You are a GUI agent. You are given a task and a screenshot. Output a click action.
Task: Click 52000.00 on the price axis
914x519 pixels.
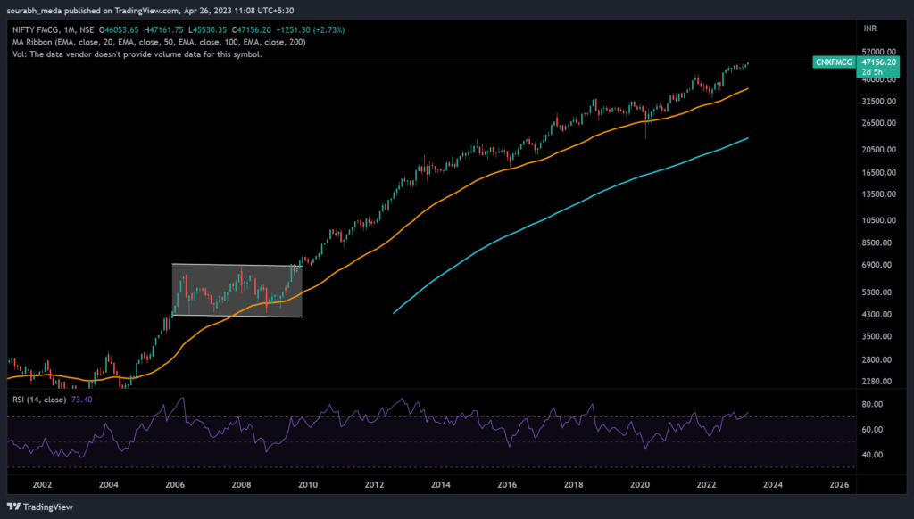879,51
